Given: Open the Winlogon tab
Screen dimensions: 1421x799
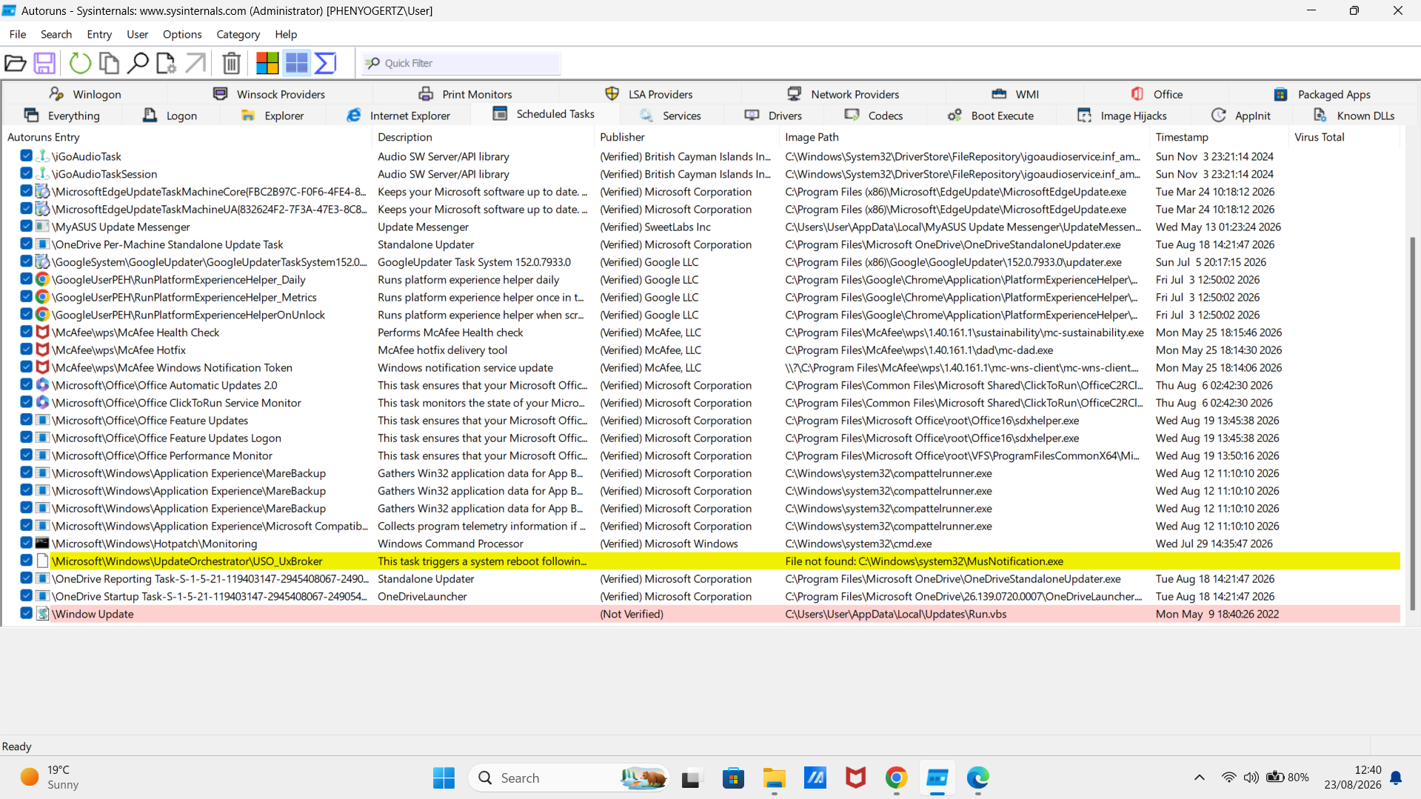Looking at the screenshot, I should click(x=85, y=94).
